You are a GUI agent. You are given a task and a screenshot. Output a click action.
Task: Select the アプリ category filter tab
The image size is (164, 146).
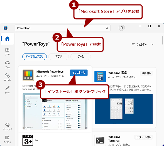[x=58, y=57]
